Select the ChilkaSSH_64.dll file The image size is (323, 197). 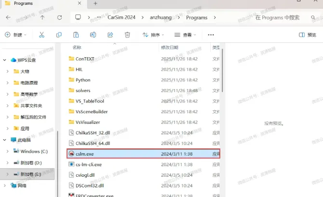[x=143, y=143]
